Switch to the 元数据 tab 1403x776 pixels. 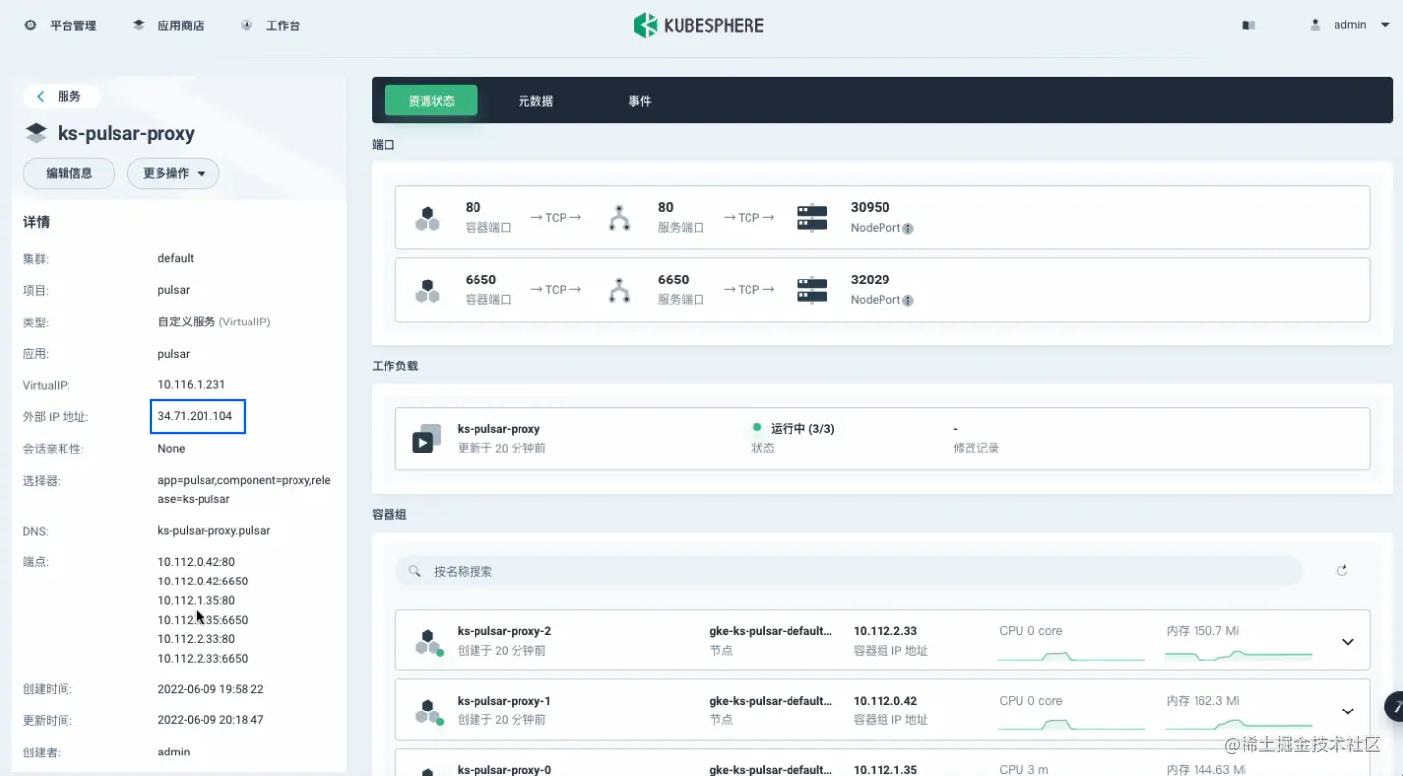pos(536,101)
